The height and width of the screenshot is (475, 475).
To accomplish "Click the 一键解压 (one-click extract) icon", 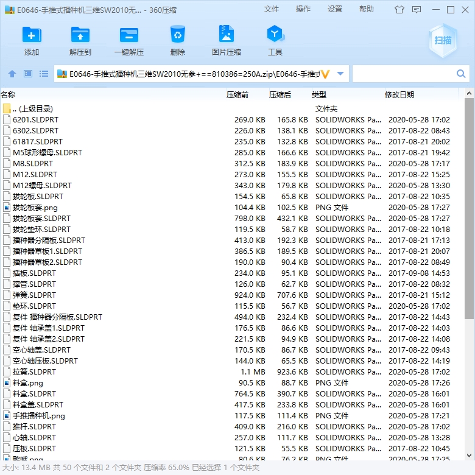I will [x=129, y=35].
